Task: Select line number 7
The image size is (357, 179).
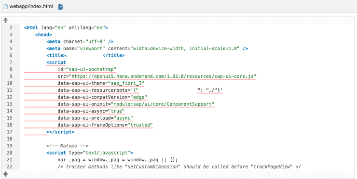Action: coord(11,63)
